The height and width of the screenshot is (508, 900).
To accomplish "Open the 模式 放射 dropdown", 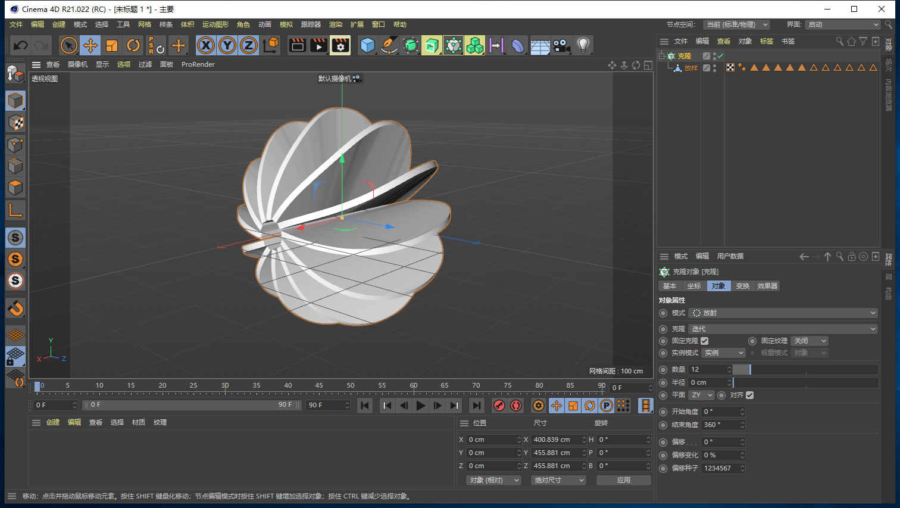I will click(x=783, y=313).
